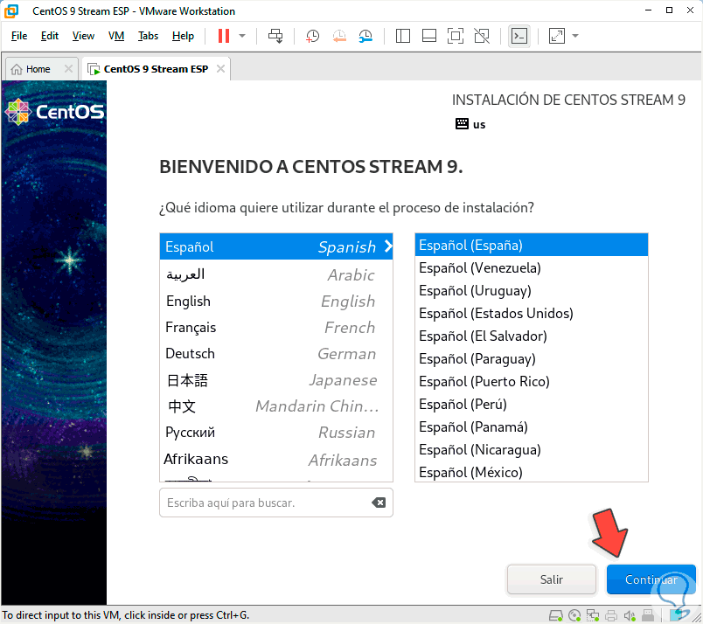Select Deutsch in the language list
Image resolution: width=703 pixels, height=624 pixels.
pyautogui.click(x=276, y=353)
